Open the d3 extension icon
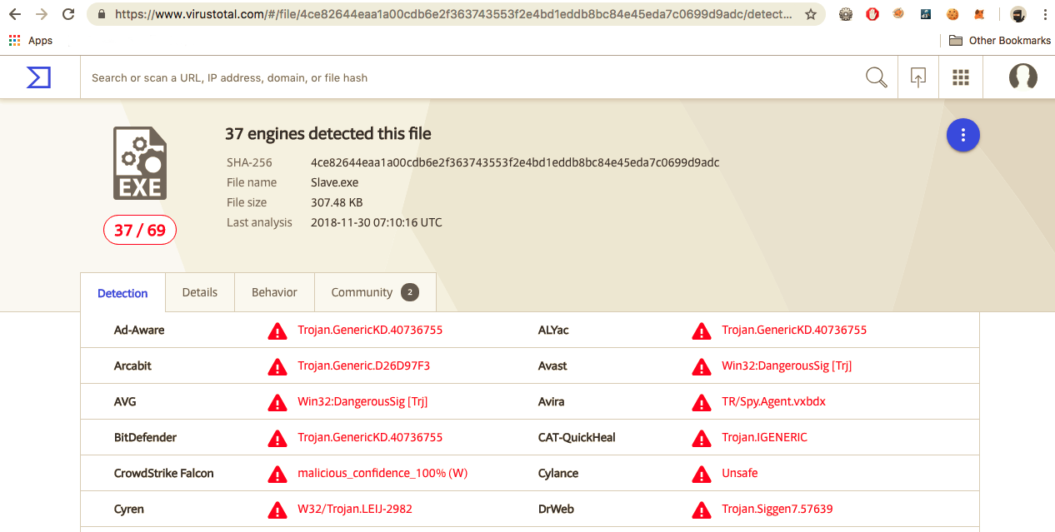Viewport: 1055px width, 532px height. click(926, 14)
